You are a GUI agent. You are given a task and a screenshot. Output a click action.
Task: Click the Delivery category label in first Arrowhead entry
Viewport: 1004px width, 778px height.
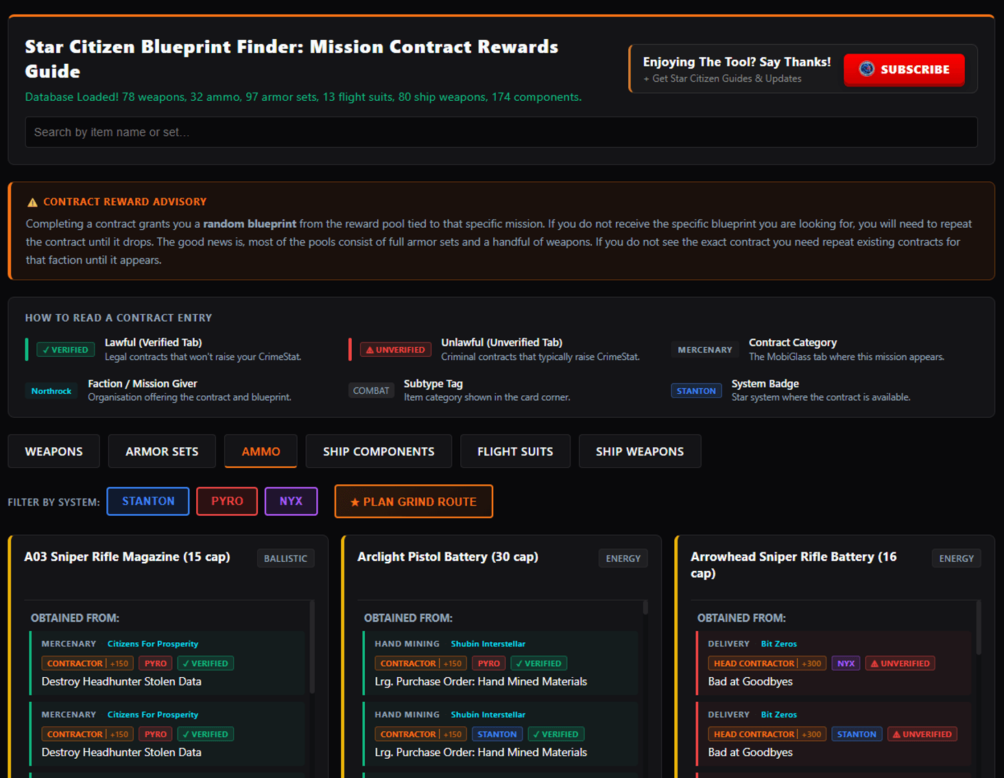click(728, 644)
